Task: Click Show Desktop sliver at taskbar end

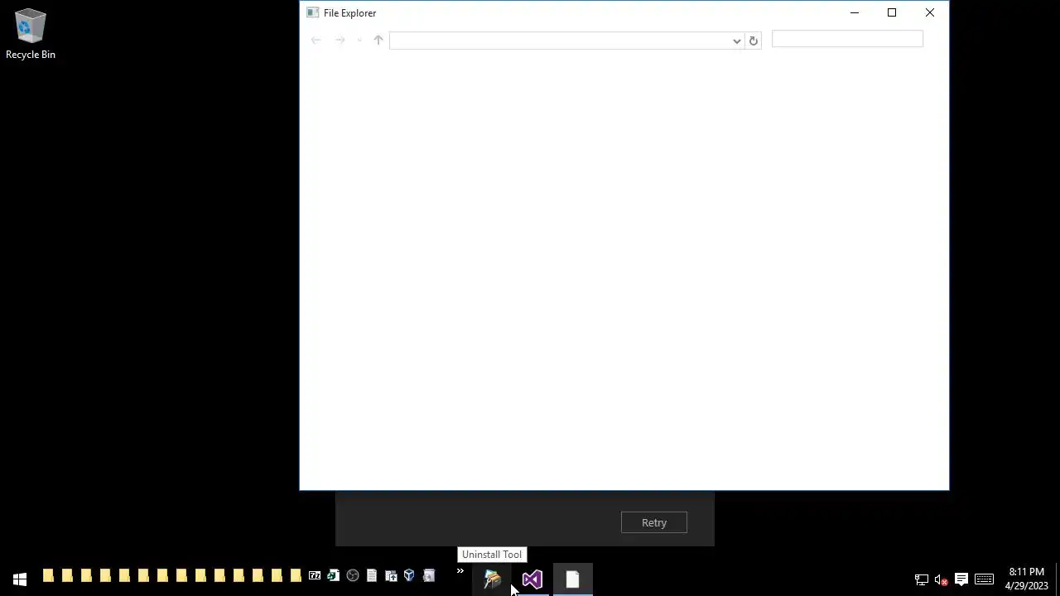Action: pos(1058,579)
